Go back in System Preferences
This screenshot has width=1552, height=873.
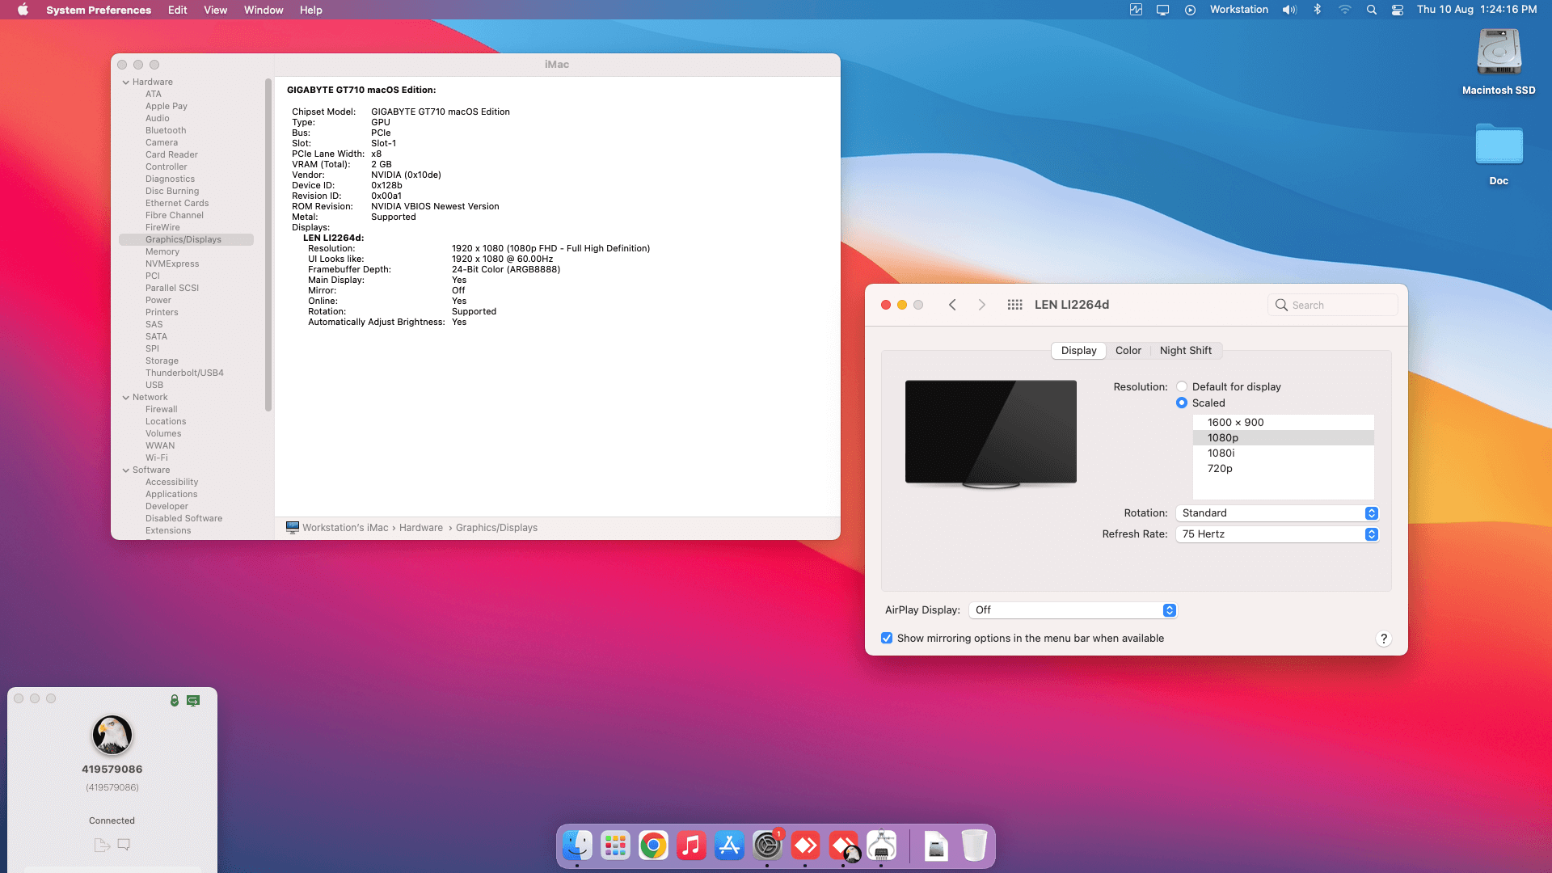click(x=952, y=305)
